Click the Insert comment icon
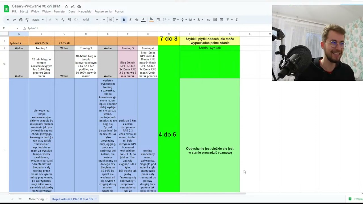This screenshot has height=204, width=363. coord(215,20)
